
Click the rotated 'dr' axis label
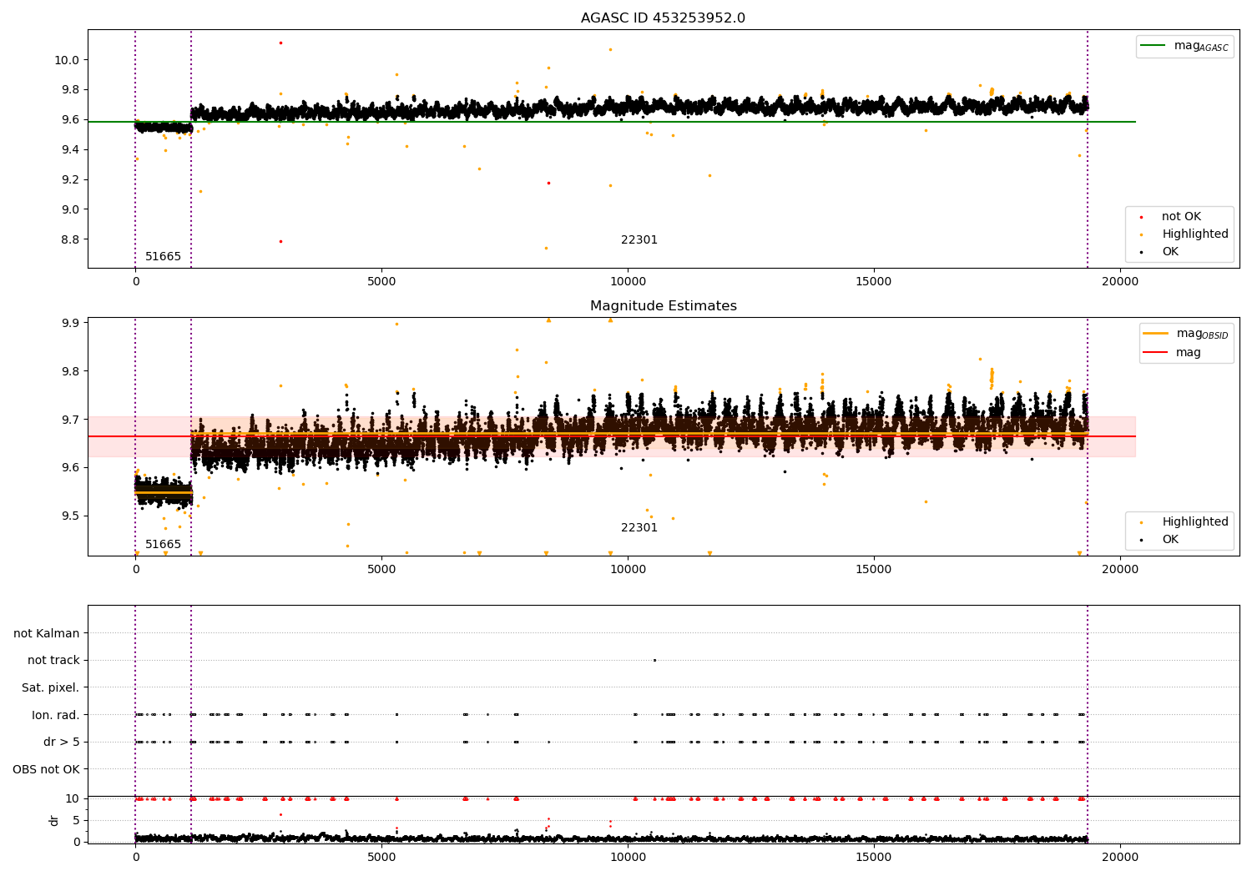(54, 821)
